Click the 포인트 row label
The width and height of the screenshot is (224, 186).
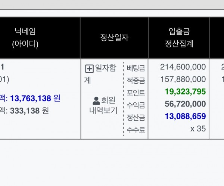pos(136,93)
